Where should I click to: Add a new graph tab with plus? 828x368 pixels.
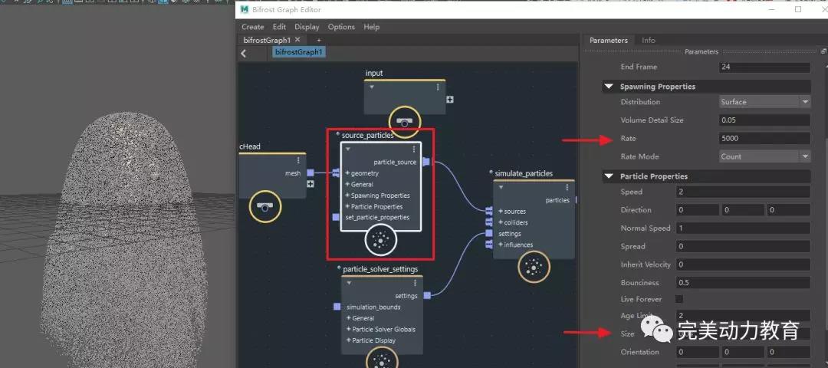[x=319, y=40]
